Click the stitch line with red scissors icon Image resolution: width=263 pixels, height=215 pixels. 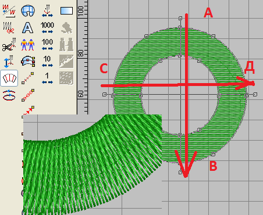coord(9,28)
